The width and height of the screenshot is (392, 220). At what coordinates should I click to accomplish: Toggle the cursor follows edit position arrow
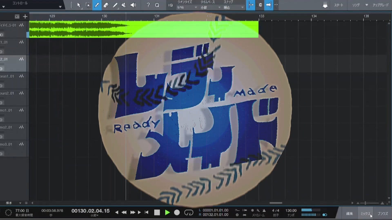268,5
